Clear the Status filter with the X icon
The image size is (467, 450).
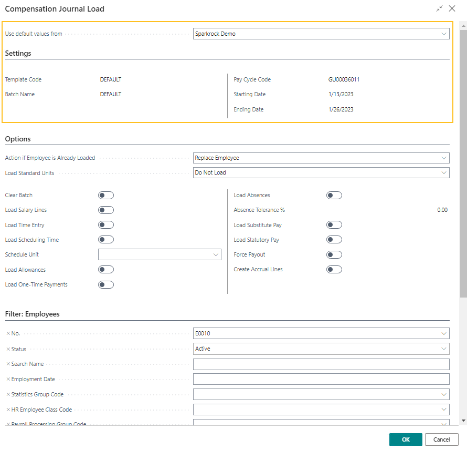7,349
